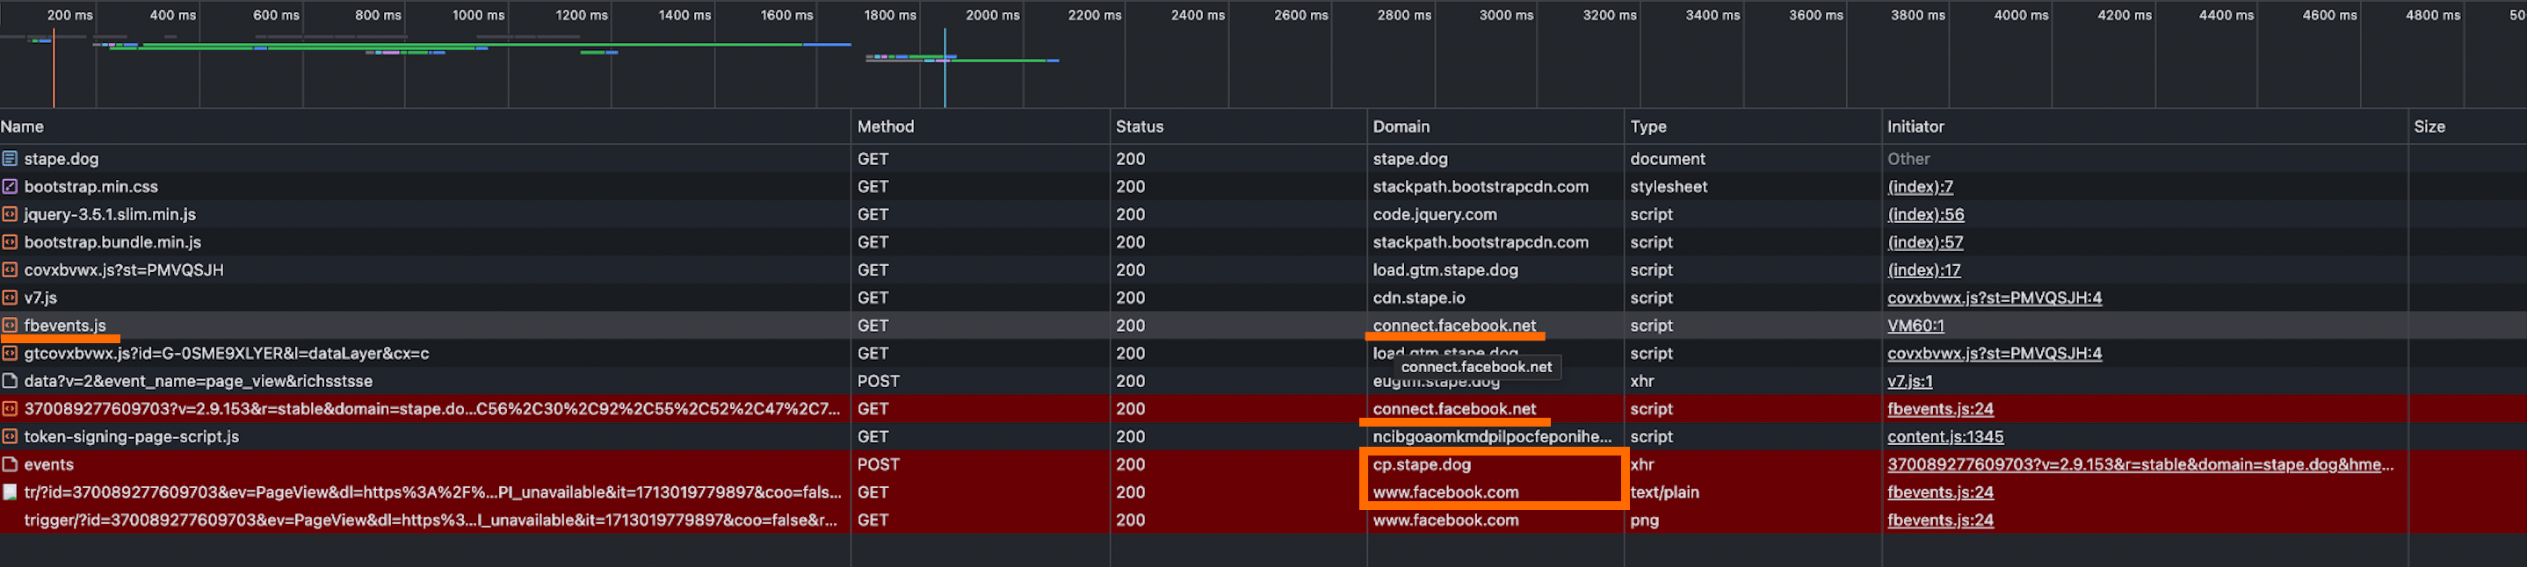Select the jquery-3.5.1.slim.min.js request
The height and width of the screenshot is (567, 2527).
point(110,213)
